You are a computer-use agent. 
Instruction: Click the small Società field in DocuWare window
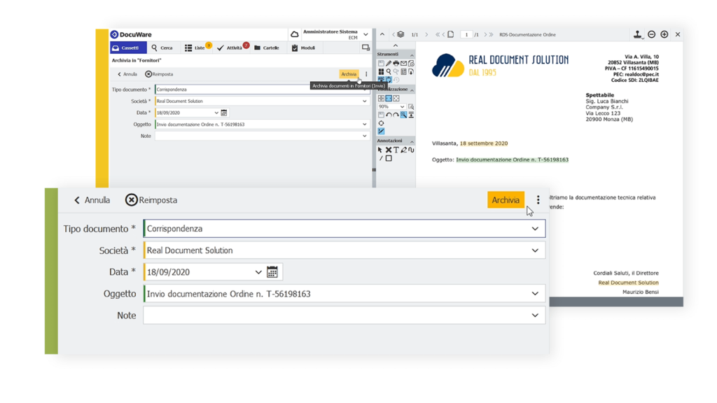pos(262,101)
